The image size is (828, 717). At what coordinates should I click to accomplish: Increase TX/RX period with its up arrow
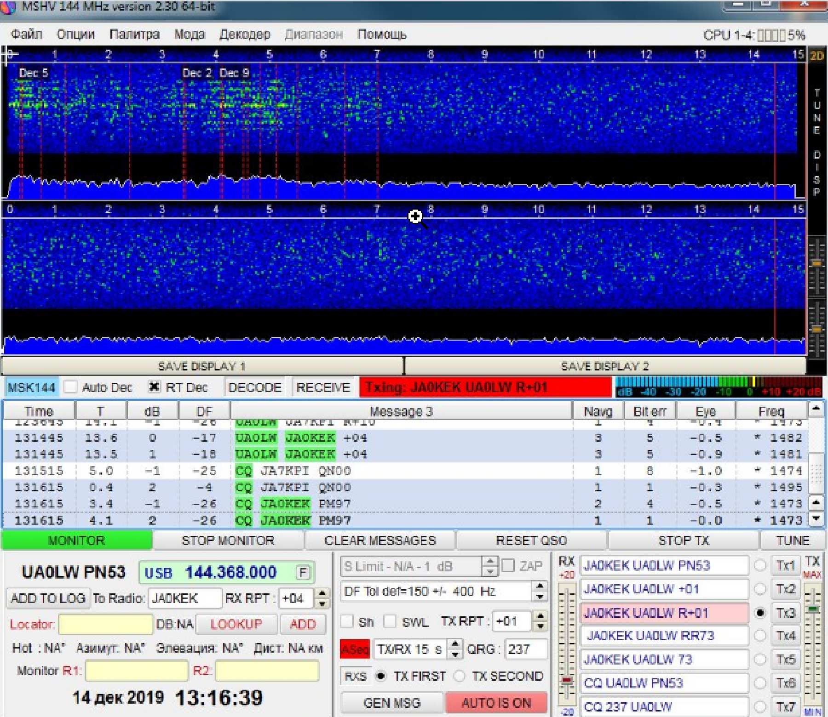pyautogui.click(x=455, y=643)
